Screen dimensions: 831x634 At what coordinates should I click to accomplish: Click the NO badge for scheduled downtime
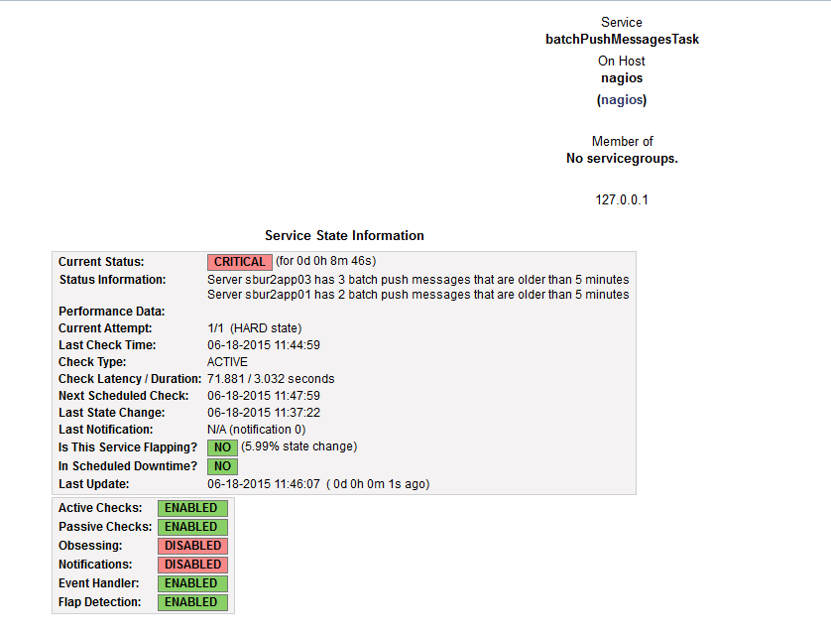(x=222, y=466)
